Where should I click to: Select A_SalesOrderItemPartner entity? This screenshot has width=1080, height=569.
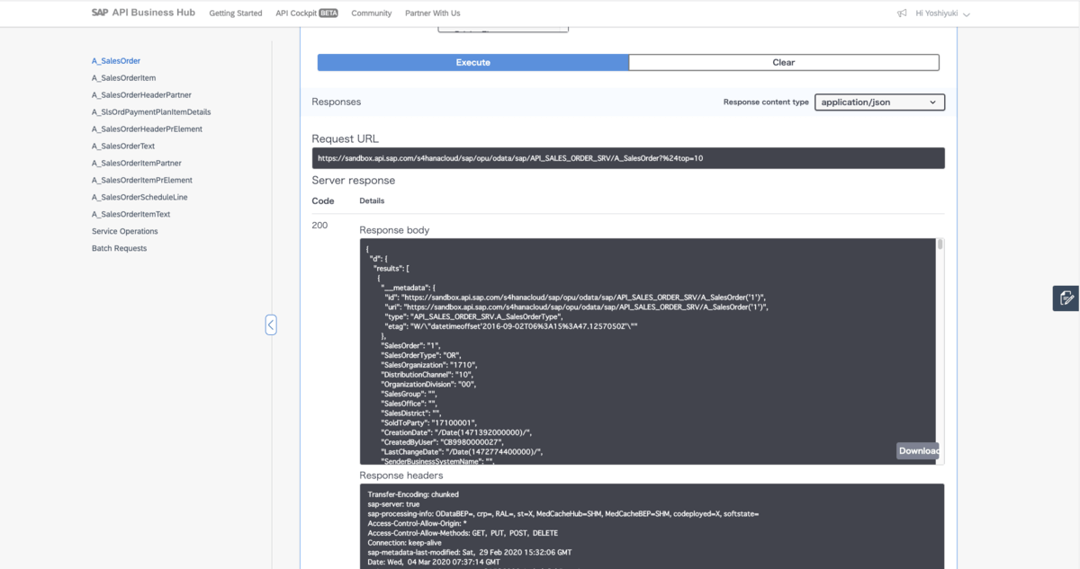pos(137,164)
